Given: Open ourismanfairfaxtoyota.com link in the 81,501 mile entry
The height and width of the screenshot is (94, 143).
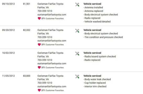Looking at the screenshot, I should click(52, 15).
